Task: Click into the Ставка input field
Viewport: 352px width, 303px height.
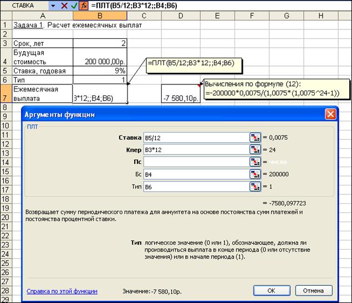Action: (x=194, y=137)
